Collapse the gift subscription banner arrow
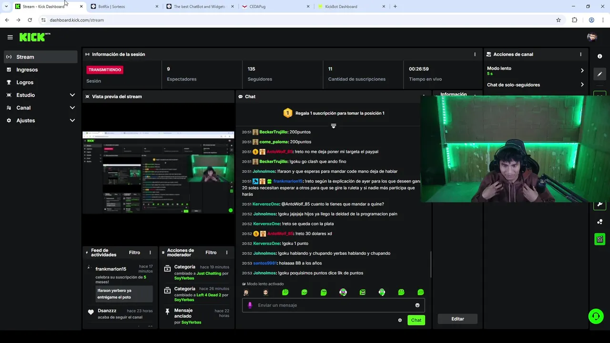The height and width of the screenshot is (343, 610). [334, 126]
